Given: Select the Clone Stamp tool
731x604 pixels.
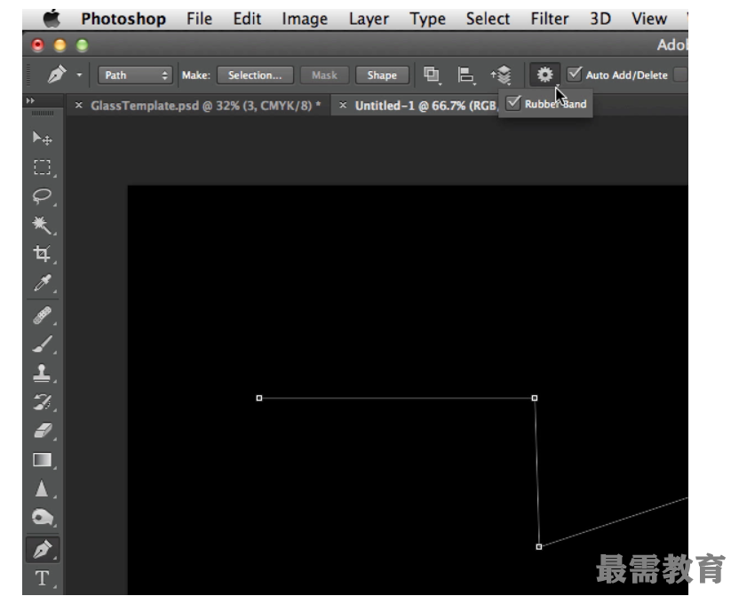Looking at the screenshot, I should point(42,373).
